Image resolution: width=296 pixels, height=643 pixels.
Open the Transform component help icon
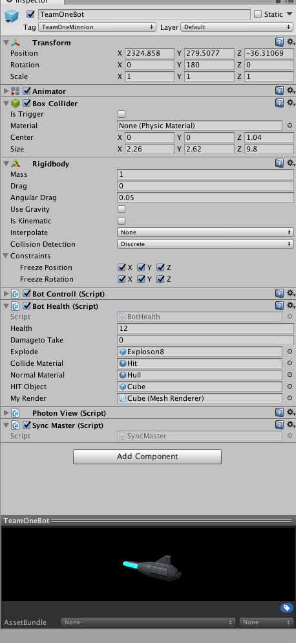279,42
